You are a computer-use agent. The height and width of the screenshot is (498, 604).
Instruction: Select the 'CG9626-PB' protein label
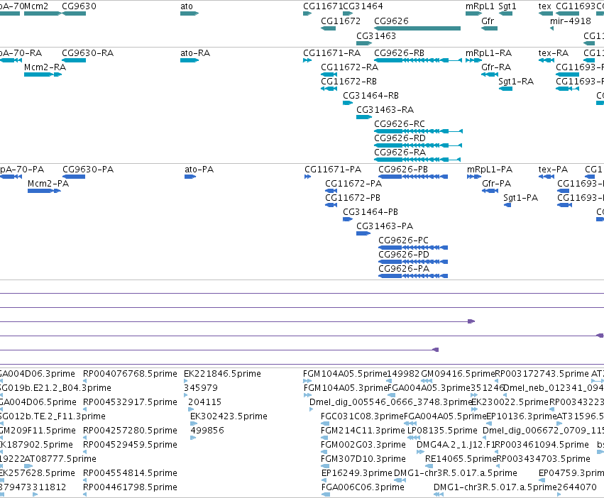[403, 170]
